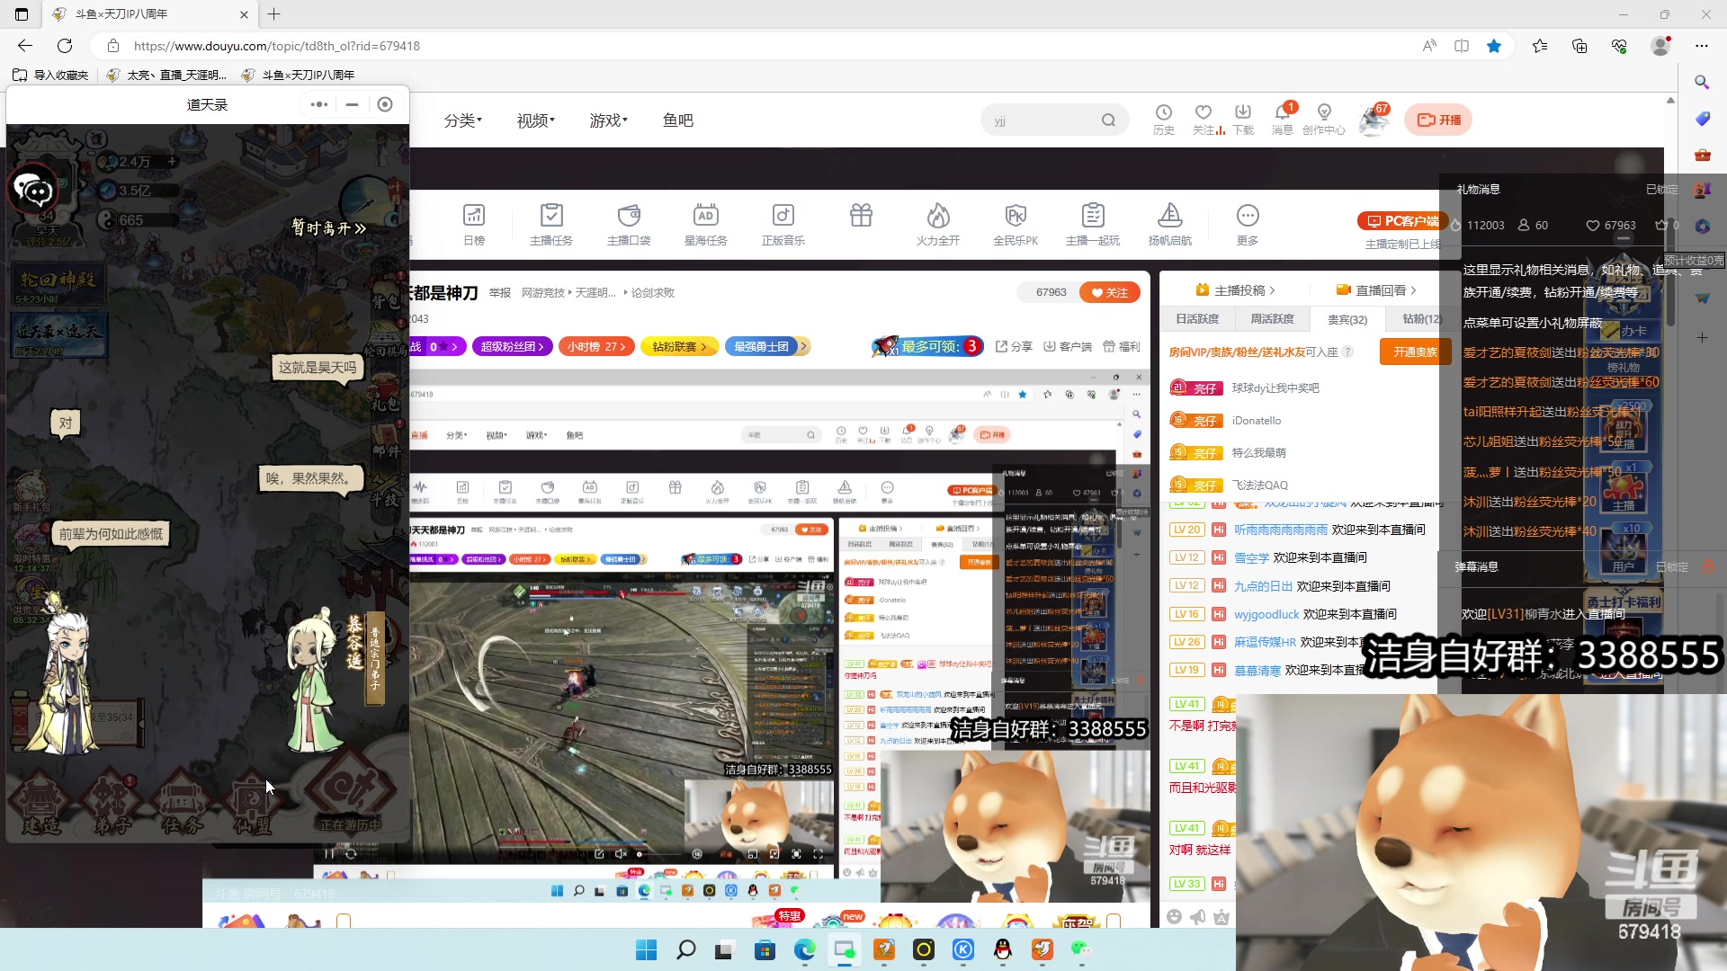
Task: Open the 主播任务 streamer tasks icon
Action: point(551,223)
